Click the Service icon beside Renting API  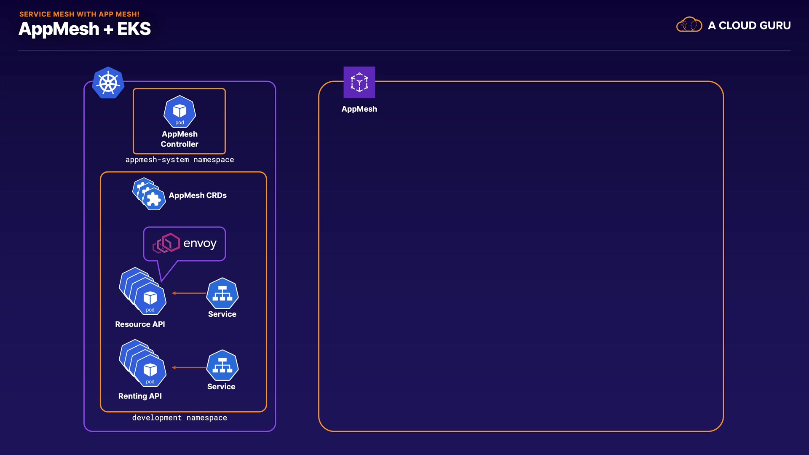point(222,365)
